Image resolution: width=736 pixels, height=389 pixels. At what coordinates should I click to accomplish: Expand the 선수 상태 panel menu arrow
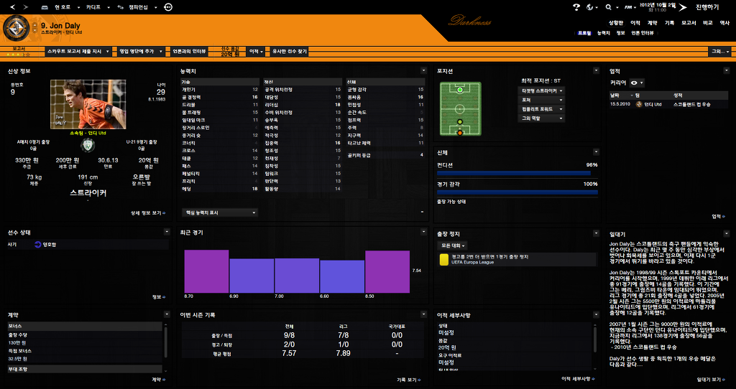click(167, 232)
